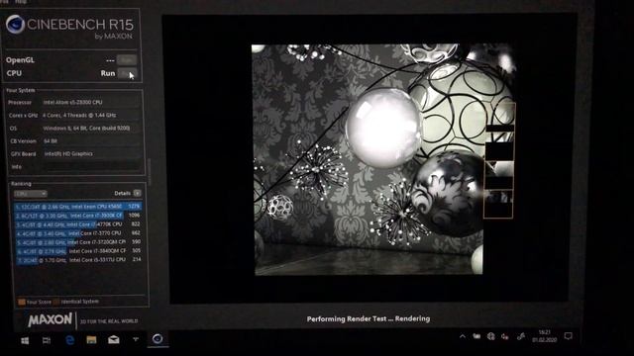Image resolution: width=634 pixels, height=356 pixels.
Task: Open the taskbar clock and date
Action: pos(545,336)
